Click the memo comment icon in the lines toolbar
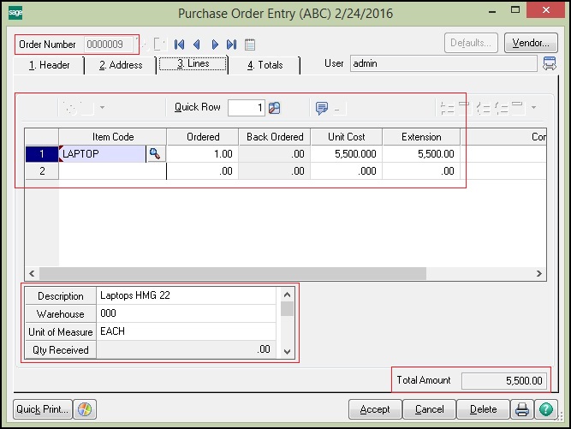 [322, 108]
